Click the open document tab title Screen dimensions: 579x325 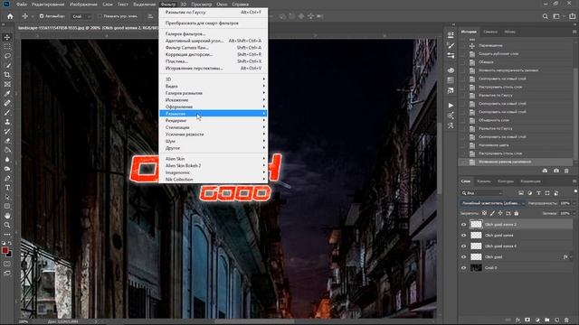click(x=88, y=28)
